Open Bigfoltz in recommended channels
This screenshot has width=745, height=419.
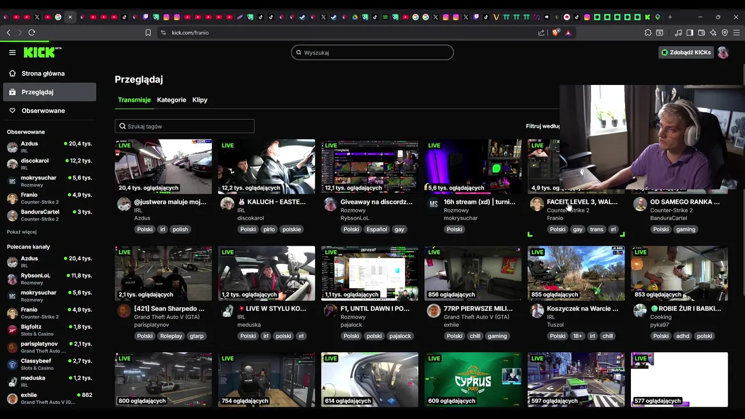pos(49,330)
